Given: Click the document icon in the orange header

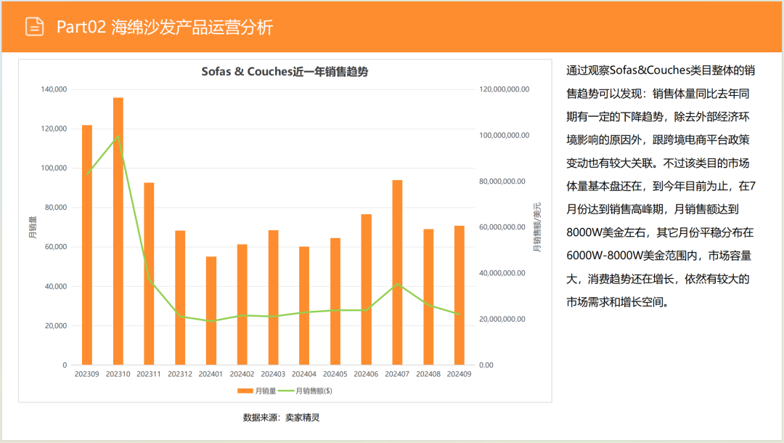Looking at the screenshot, I should click(35, 26).
